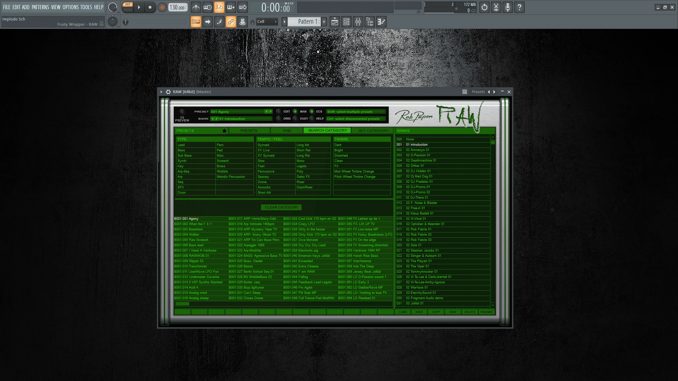Step to previous preset in PRESET field

tap(266, 111)
